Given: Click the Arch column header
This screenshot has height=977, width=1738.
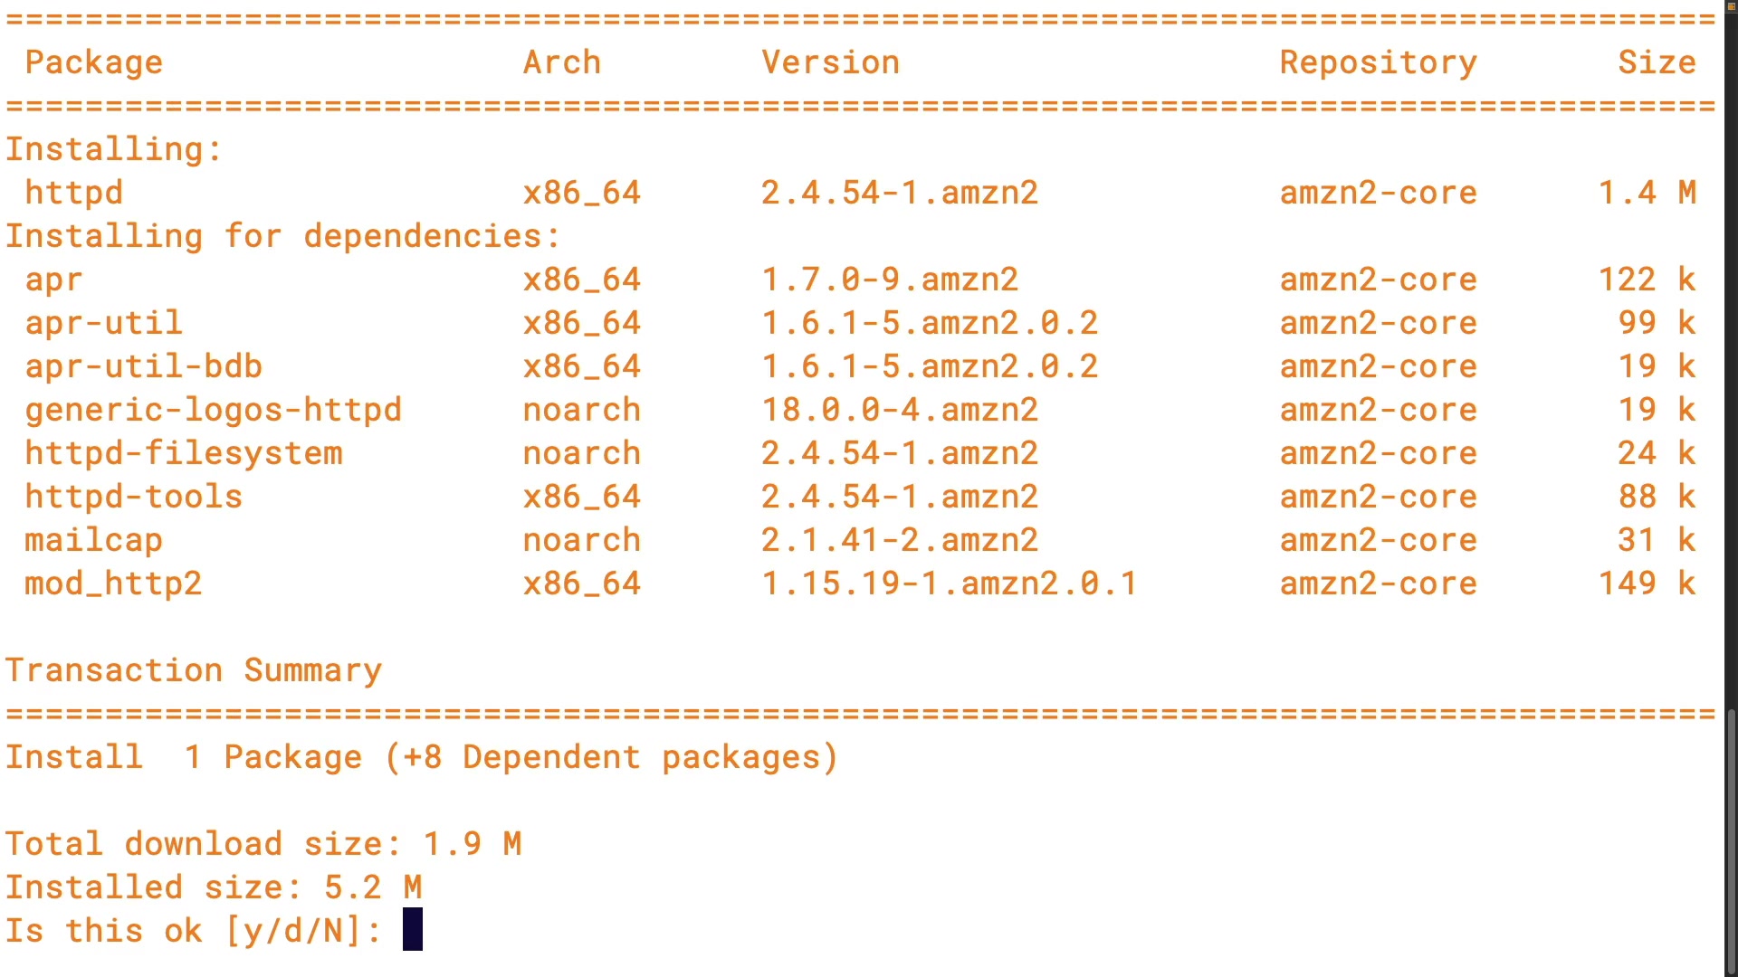Looking at the screenshot, I should [x=561, y=62].
